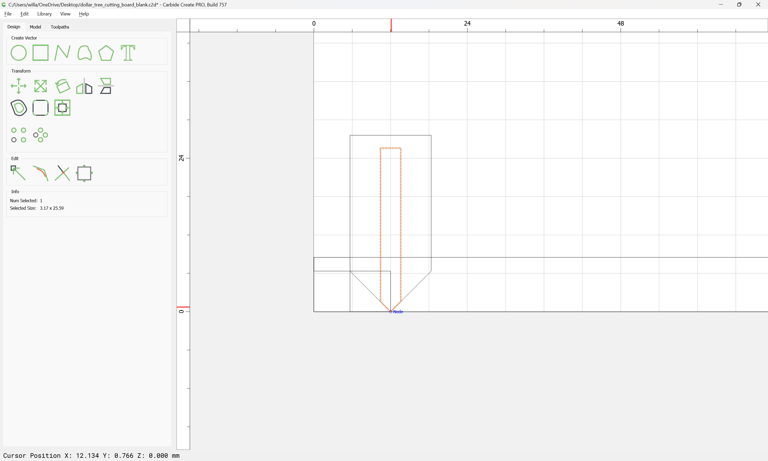
Task: Activate the Trim vectors tool
Action: coord(62,173)
